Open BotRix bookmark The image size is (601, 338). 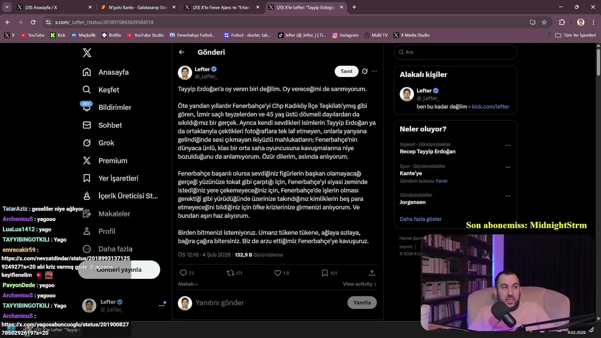pos(111,35)
